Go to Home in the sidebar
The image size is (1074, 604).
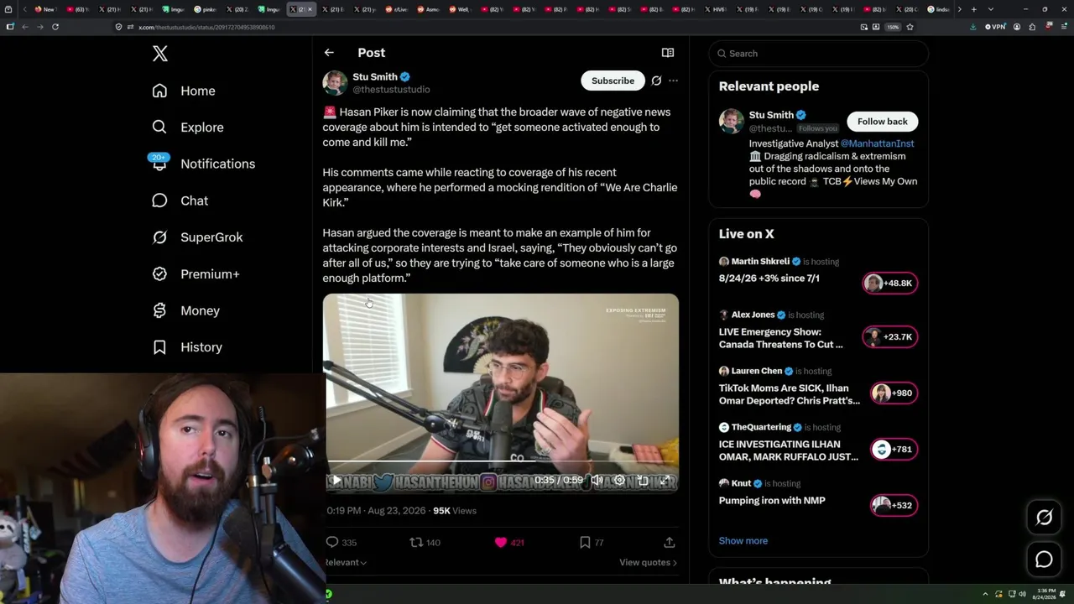point(185,91)
